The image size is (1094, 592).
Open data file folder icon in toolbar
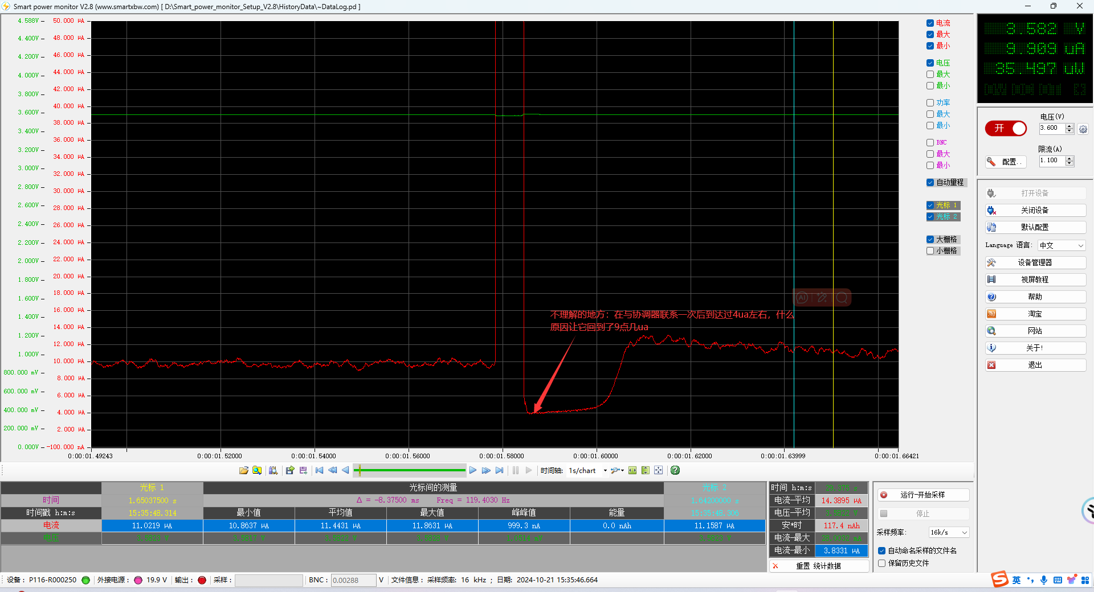244,470
